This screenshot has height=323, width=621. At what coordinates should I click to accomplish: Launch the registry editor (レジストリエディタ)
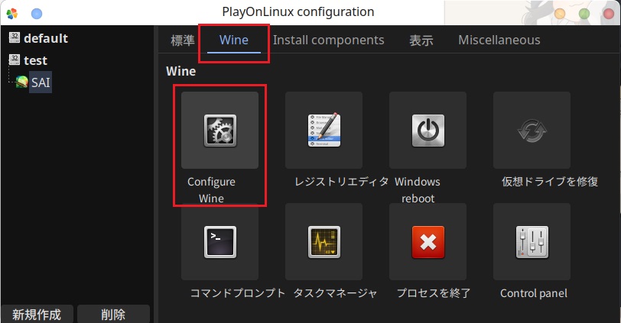click(x=324, y=130)
